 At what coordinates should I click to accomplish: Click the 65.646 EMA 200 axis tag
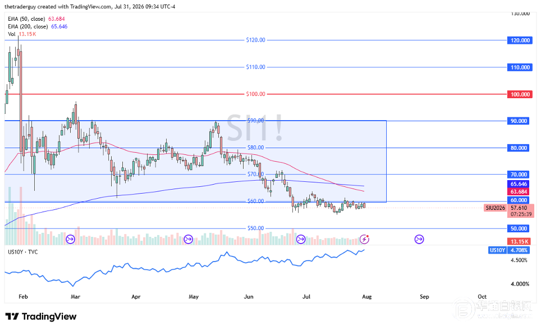[x=518, y=184]
